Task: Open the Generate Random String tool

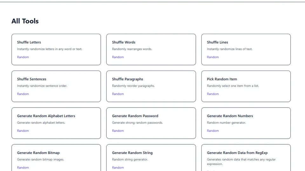Action: tap(132, 153)
